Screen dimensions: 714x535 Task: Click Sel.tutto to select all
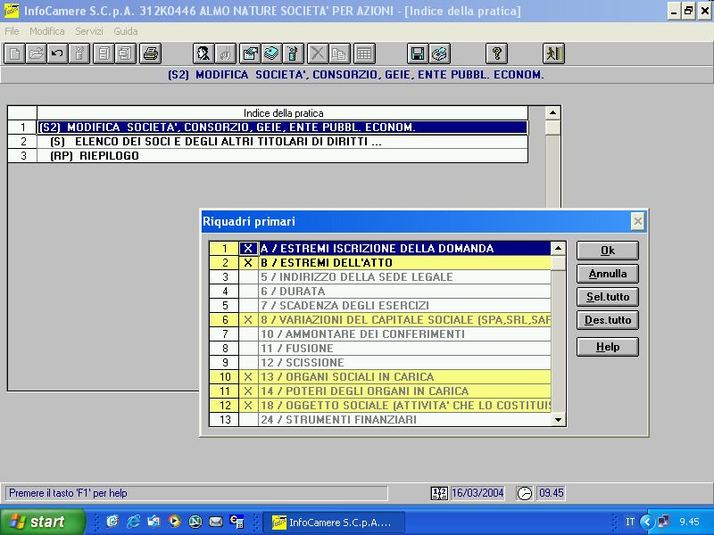[608, 297]
